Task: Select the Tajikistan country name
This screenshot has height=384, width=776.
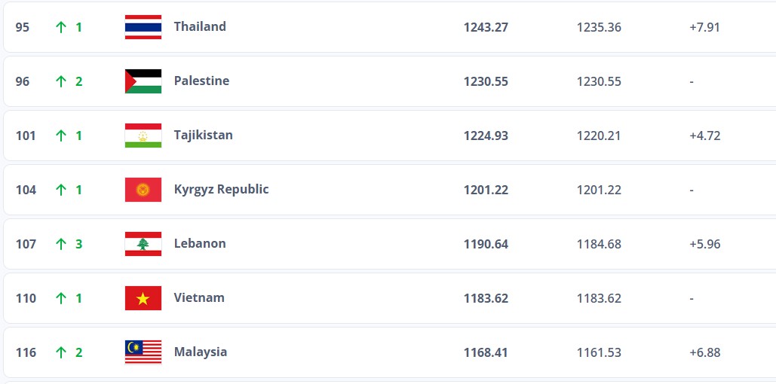Action: (x=203, y=135)
